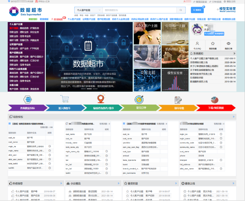Click the search magnifier icon
Screen dimensions: 245x201
pos(181,10)
